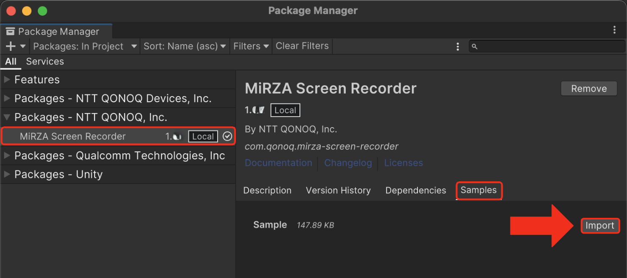Click the toolbar three-dot options icon beside search

click(x=457, y=47)
